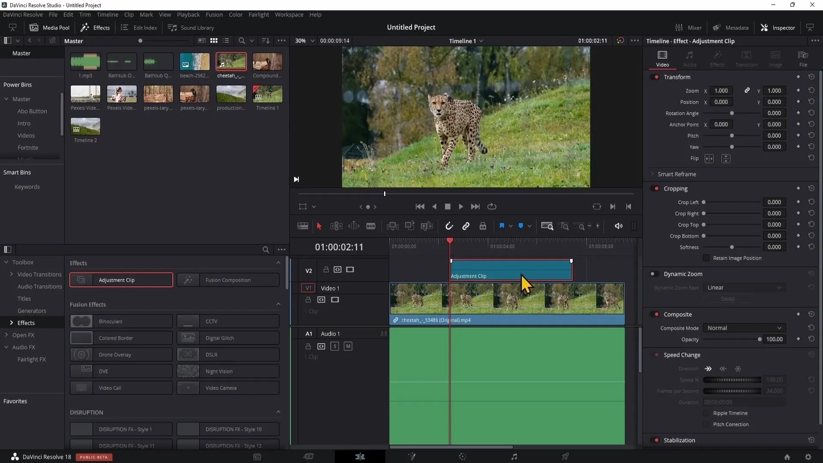The width and height of the screenshot is (823, 463).
Task: Open the Fusion menu in menu bar
Action: 213,14
